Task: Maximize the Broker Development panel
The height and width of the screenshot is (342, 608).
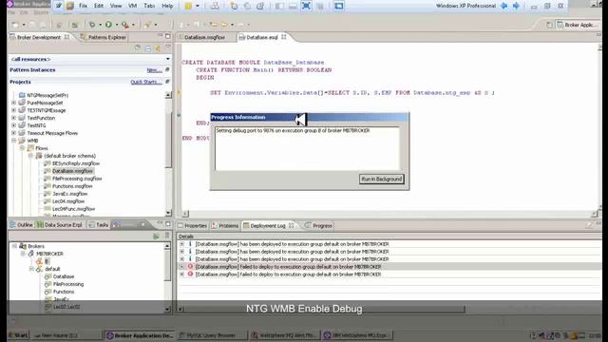Action: (x=168, y=36)
